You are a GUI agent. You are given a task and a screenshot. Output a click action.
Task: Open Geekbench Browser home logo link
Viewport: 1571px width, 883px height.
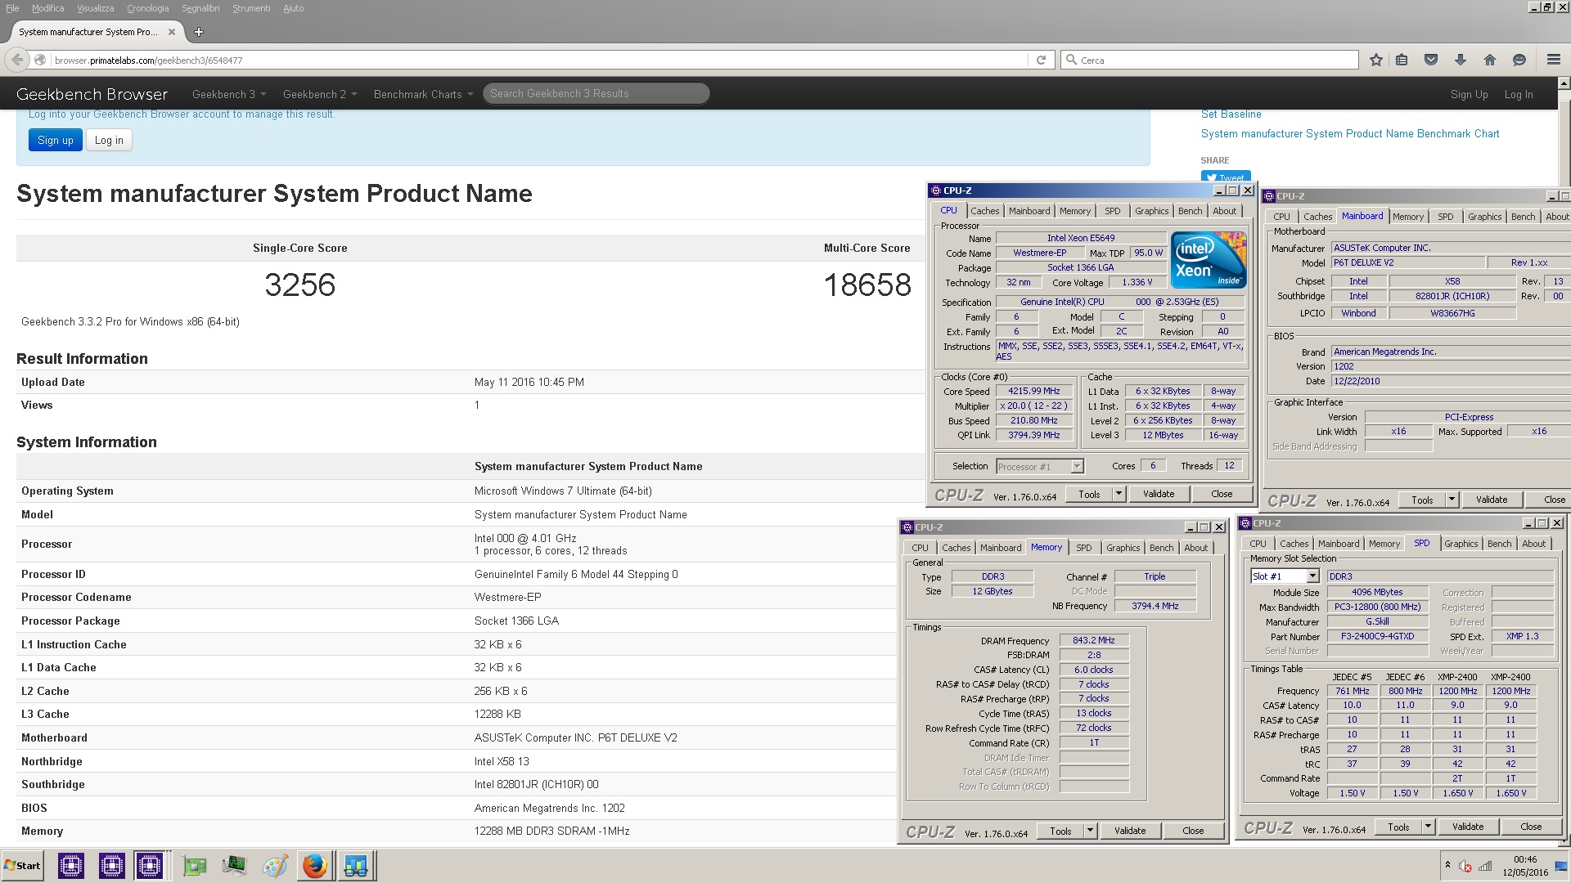pos(92,94)
